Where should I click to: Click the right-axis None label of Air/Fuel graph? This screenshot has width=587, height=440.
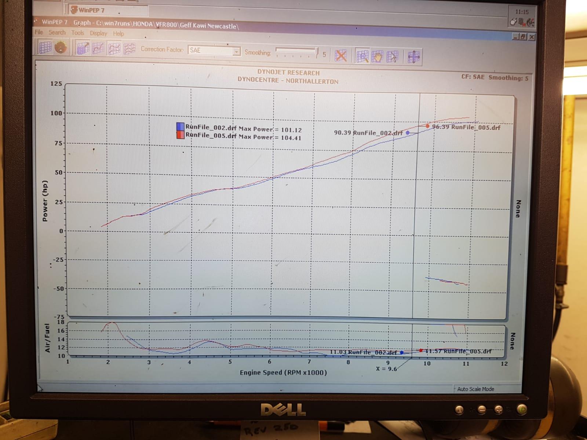(x=513, y=341)
